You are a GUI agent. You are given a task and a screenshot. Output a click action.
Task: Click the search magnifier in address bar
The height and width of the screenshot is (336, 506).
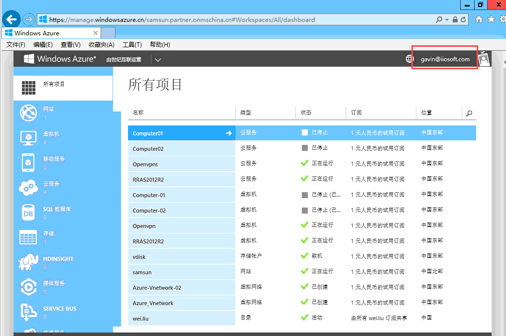(x=439, y=20)
